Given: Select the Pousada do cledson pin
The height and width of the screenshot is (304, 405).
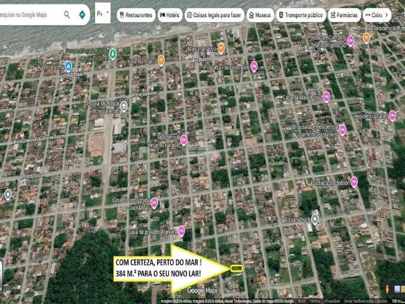Looking at the screenshot, I should (354, 182).
